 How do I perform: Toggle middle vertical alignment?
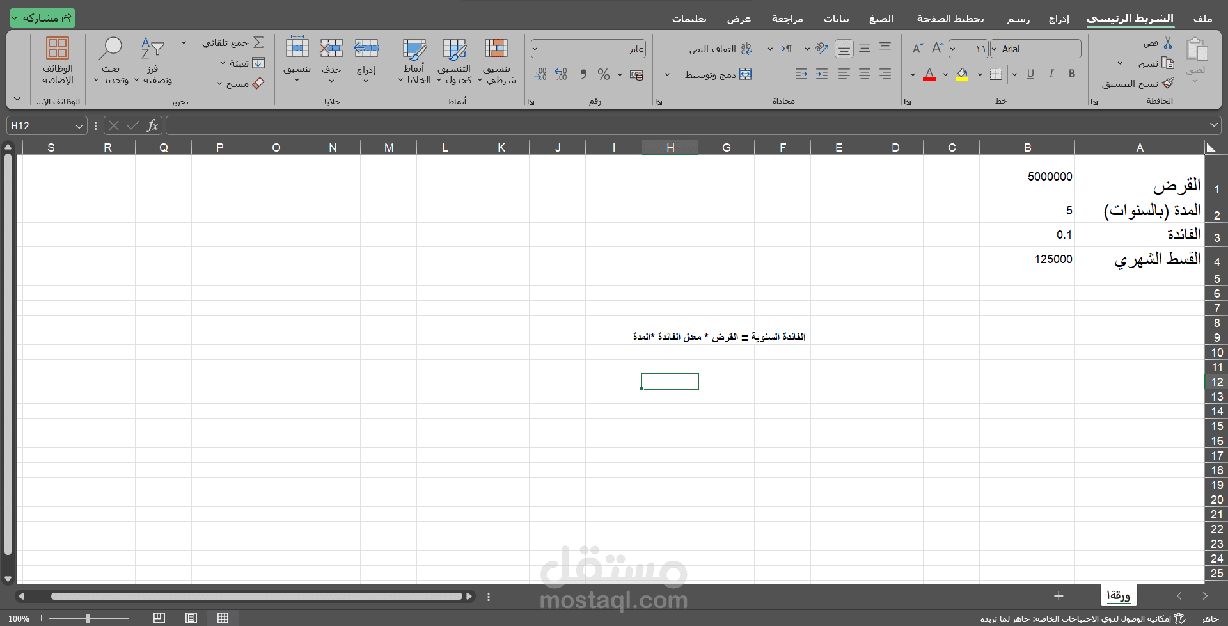pyautogui.click(x=865, y=48)
